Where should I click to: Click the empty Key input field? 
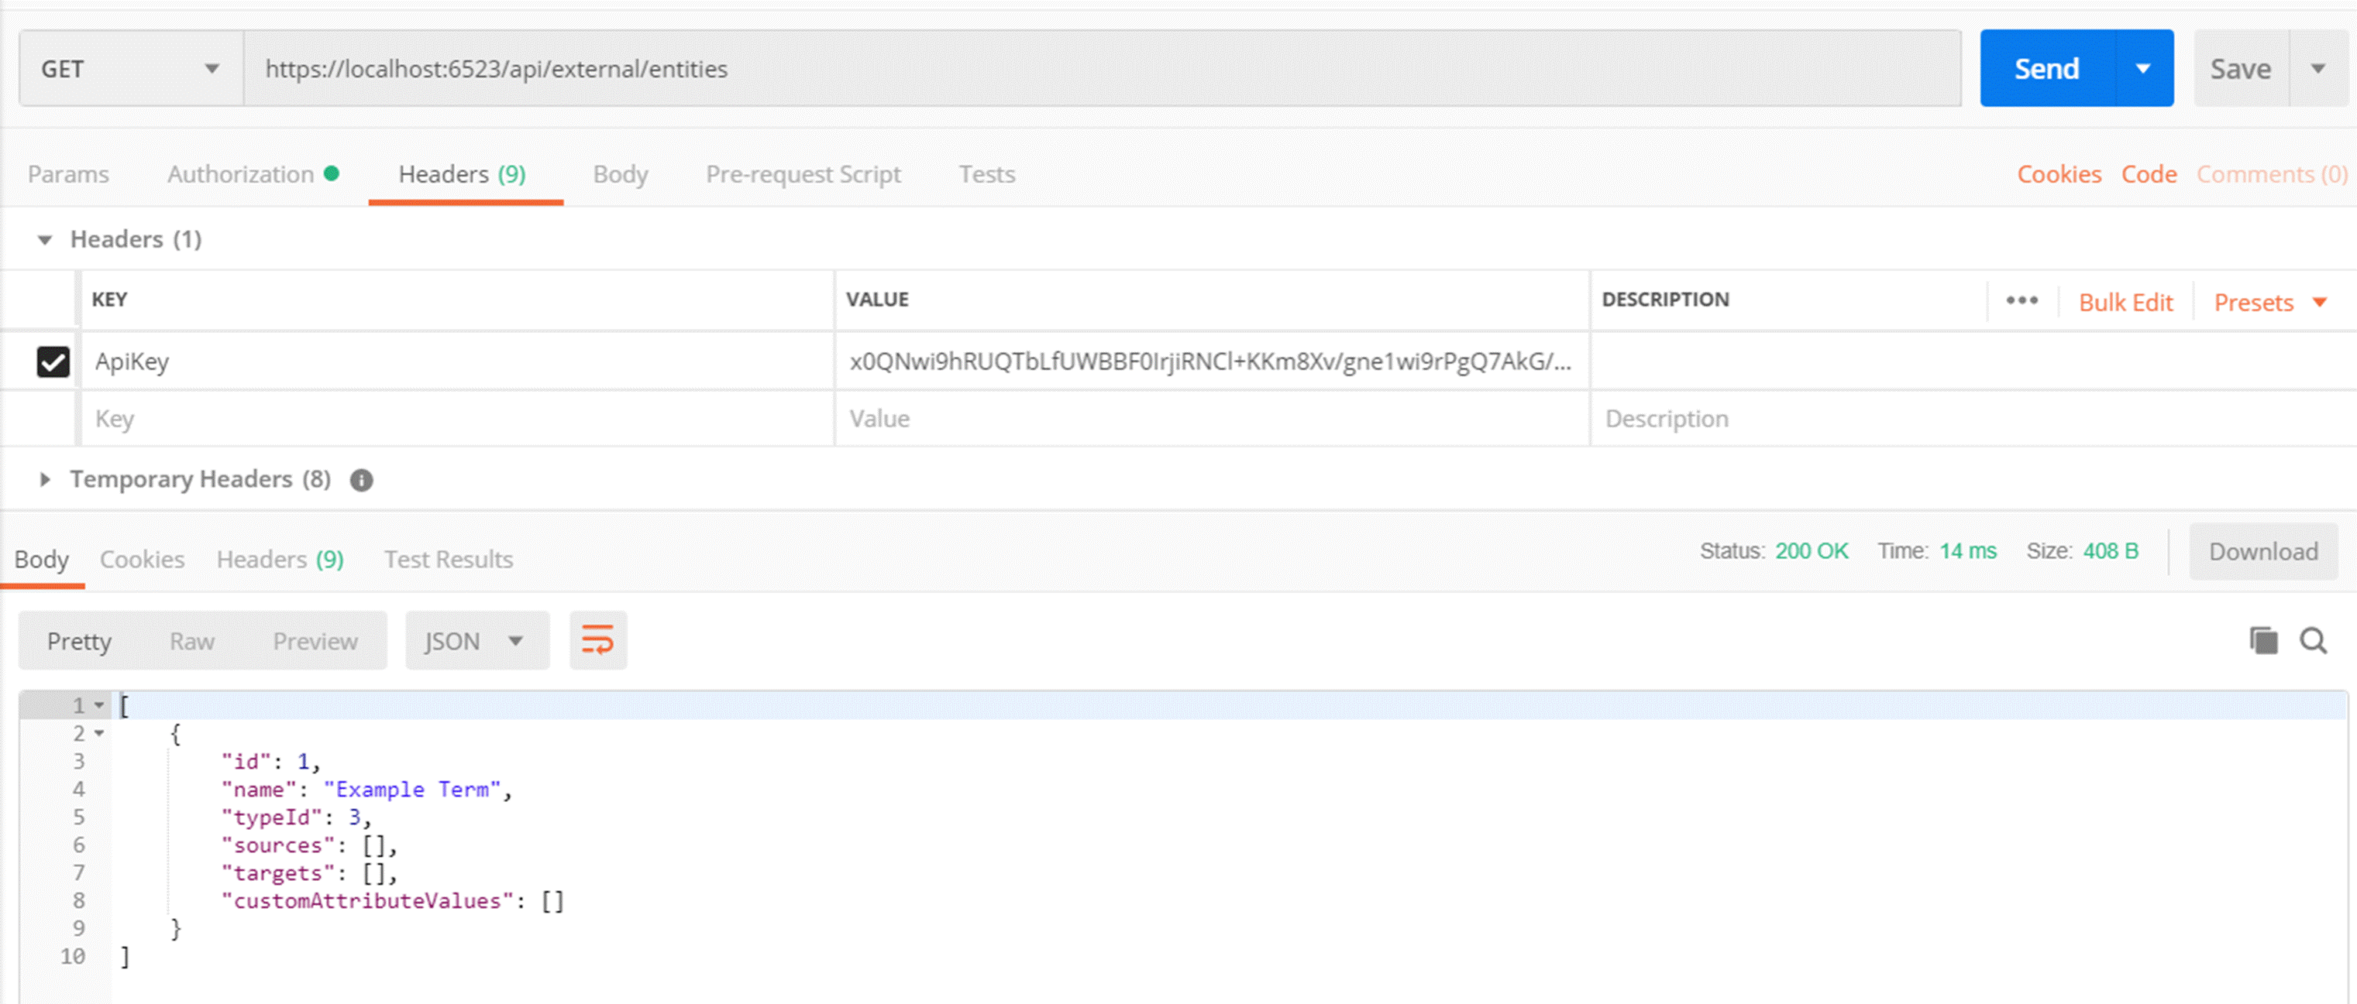tap(457, 419)
